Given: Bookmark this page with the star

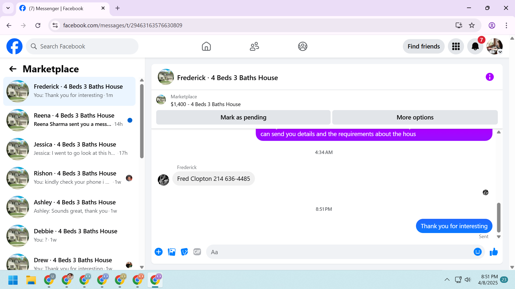Looking at the screenshot, I should click(x=472, y=25).
